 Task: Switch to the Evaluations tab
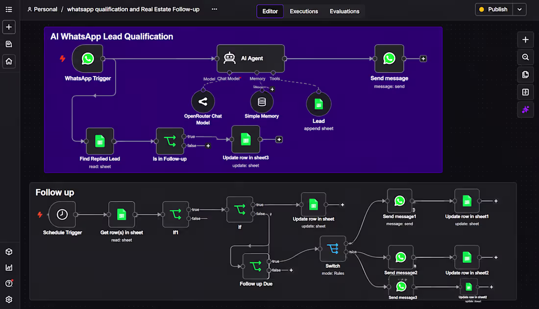pos(344,11)
